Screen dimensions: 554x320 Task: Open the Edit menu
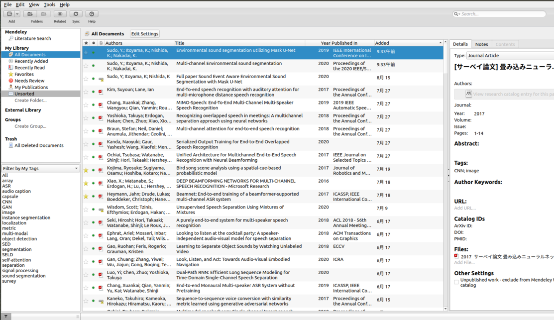pyautogui.click(x=20, y=4)
